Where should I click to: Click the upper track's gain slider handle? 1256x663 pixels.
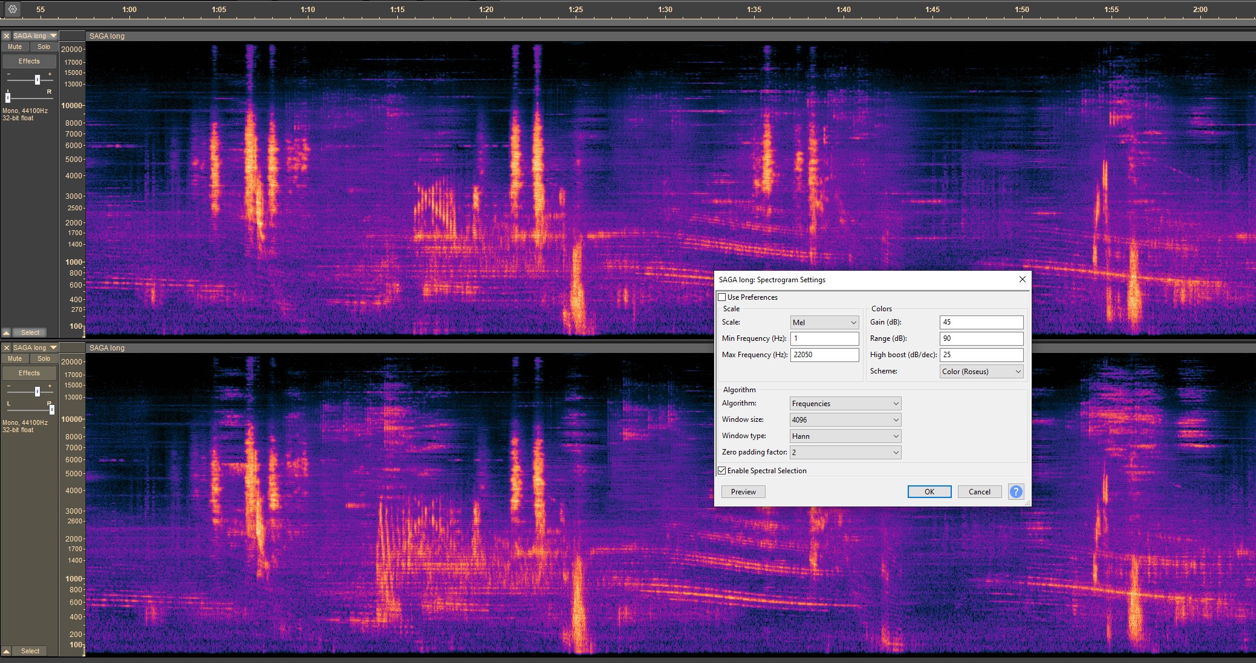pyautogui.click(x=37, y=80)
